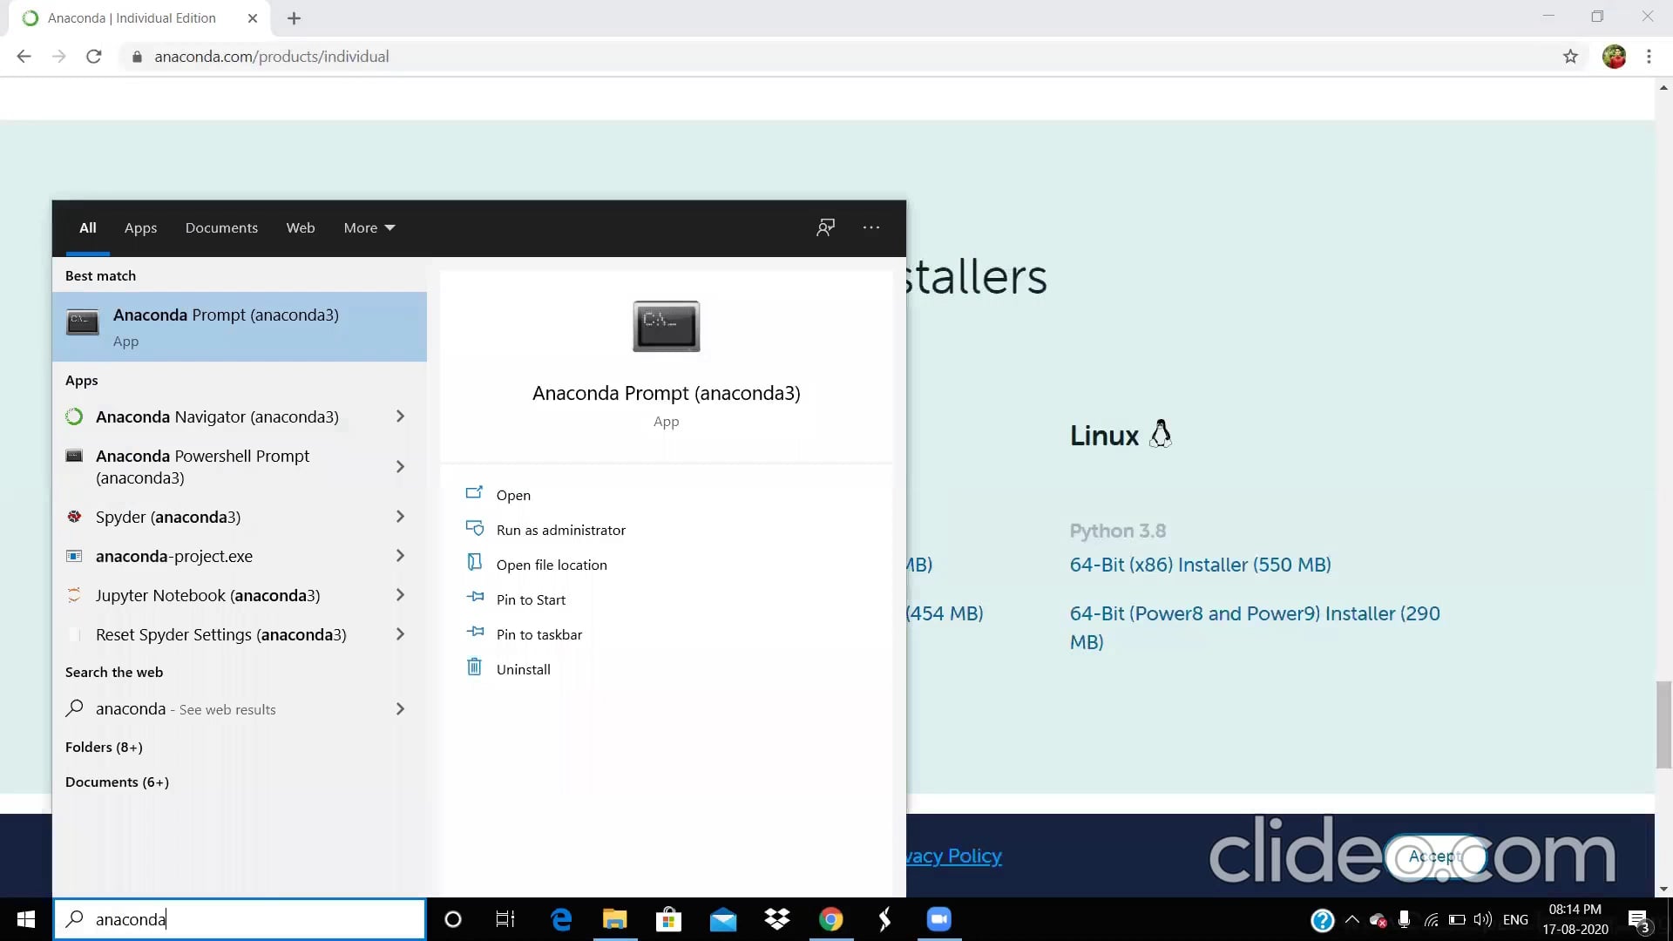Image resolution: width=1673 pixels, height=941 pixels.
Task: Enable Run as administrator for Anaconda Prompt
Action: pos(560,529)
